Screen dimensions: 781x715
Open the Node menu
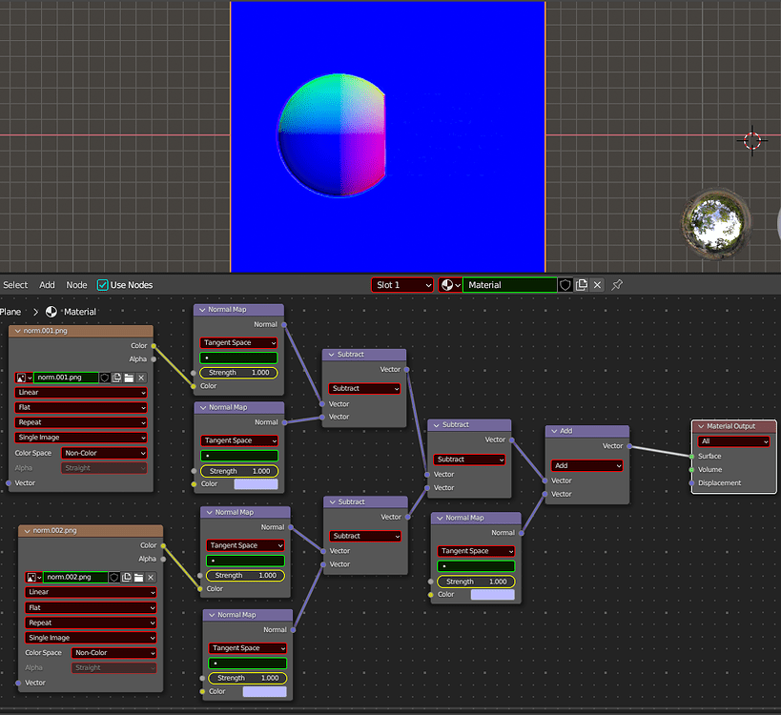pos(76,285)
